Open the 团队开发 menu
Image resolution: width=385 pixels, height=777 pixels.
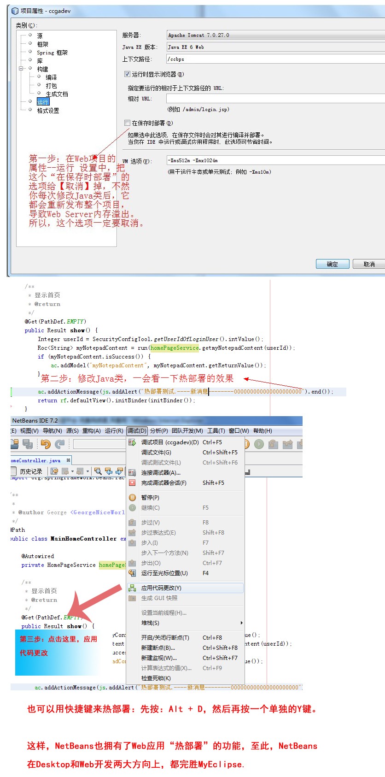187,431
